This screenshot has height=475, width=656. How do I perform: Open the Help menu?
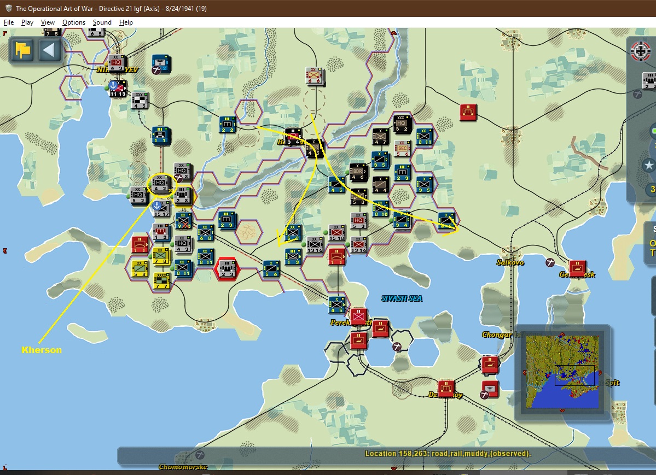click(x=126, y=22)
